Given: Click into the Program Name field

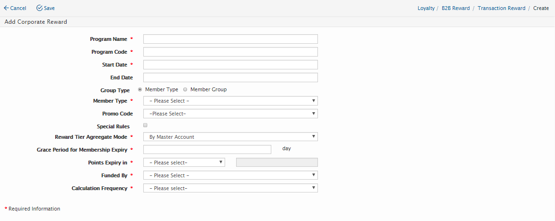Looking at the screenshot, I should click(230, 39).
